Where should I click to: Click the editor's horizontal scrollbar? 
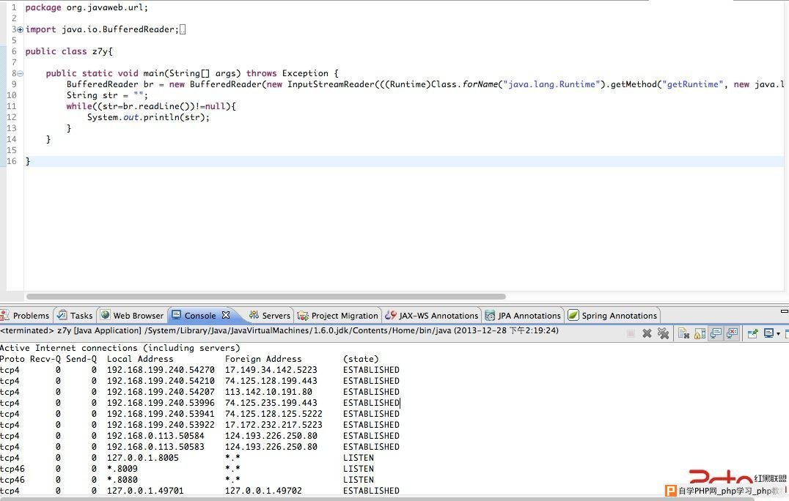(265, 297)
